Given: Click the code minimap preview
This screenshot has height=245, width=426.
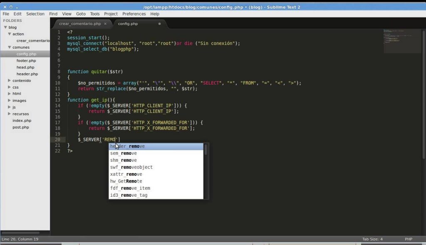Looking at the screenshot, I should click(402, 42).
